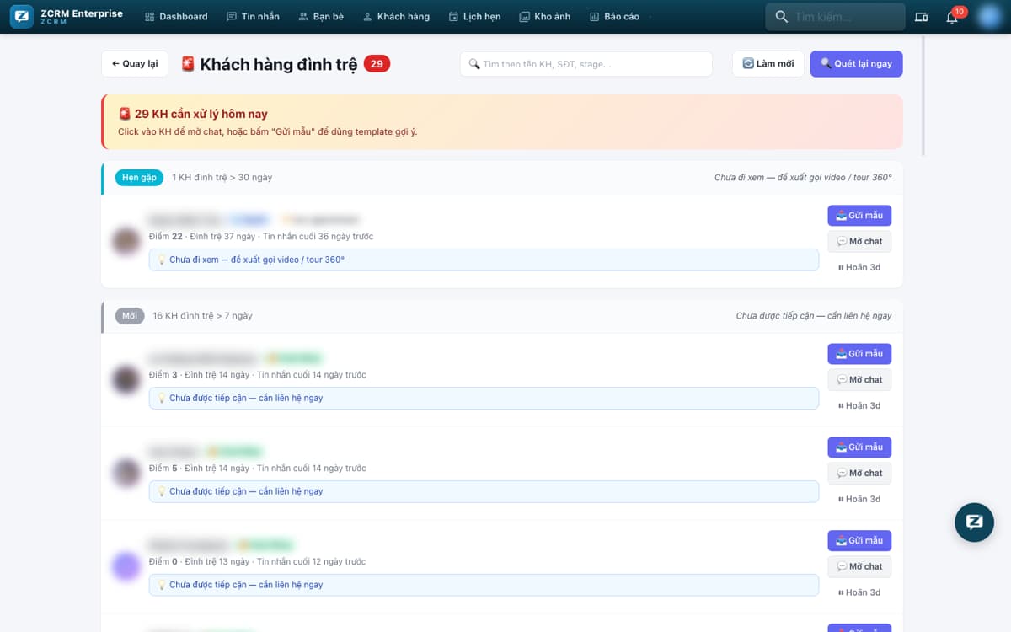
Task: Click the suggestion box under customer with score 3
Action: [x=484, y=398]
